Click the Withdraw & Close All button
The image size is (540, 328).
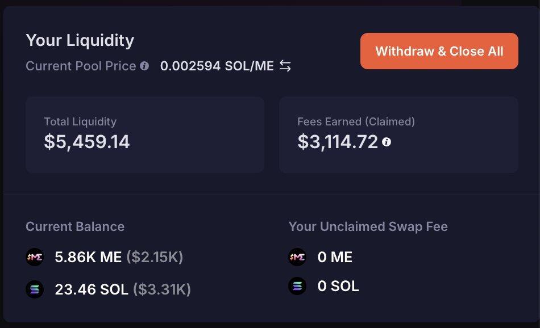tap(439, 51)
